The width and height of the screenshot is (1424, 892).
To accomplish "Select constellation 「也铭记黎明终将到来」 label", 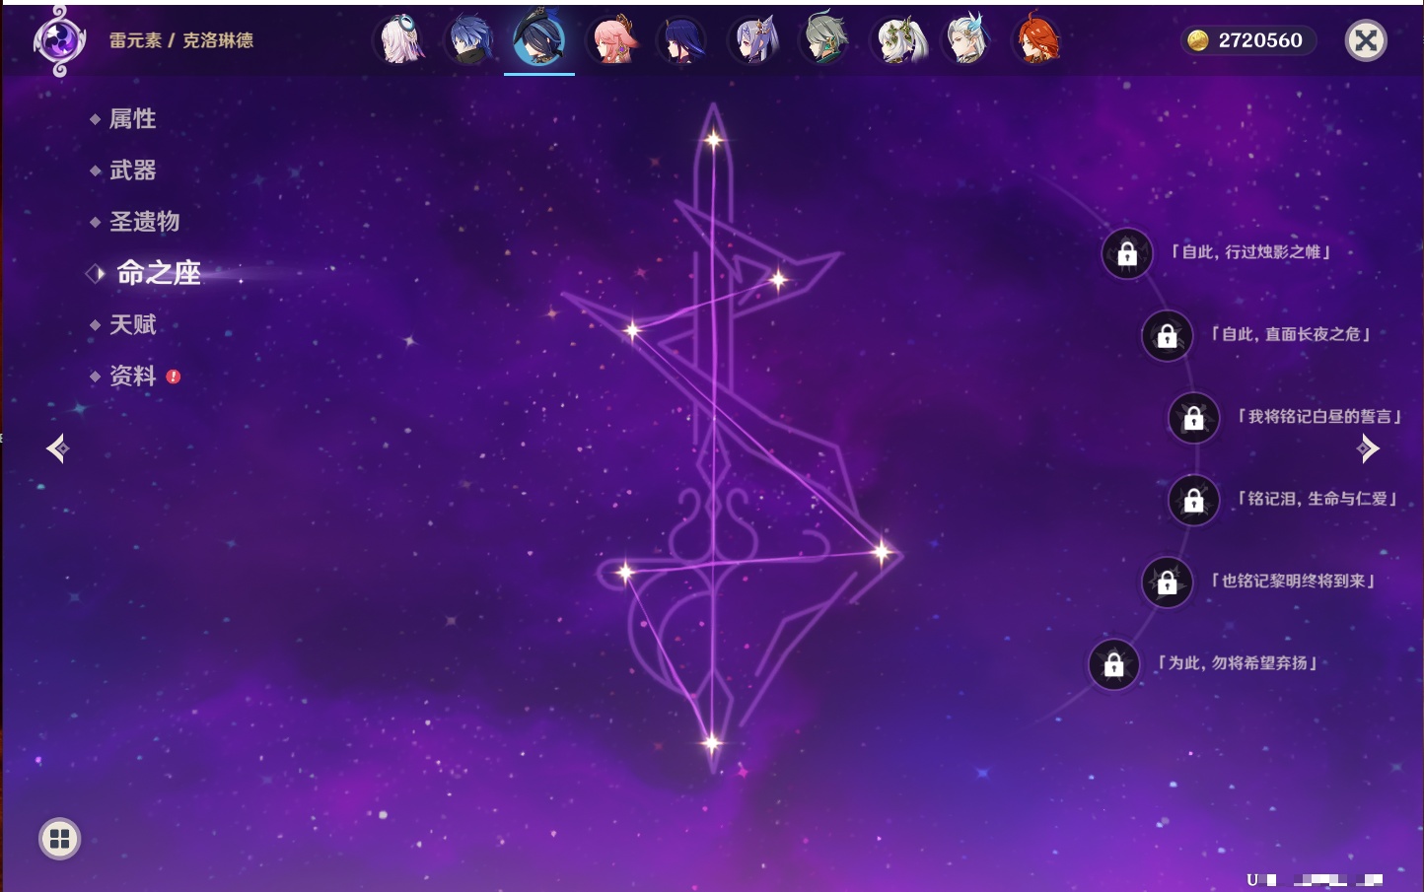I will coord(1293,582).
